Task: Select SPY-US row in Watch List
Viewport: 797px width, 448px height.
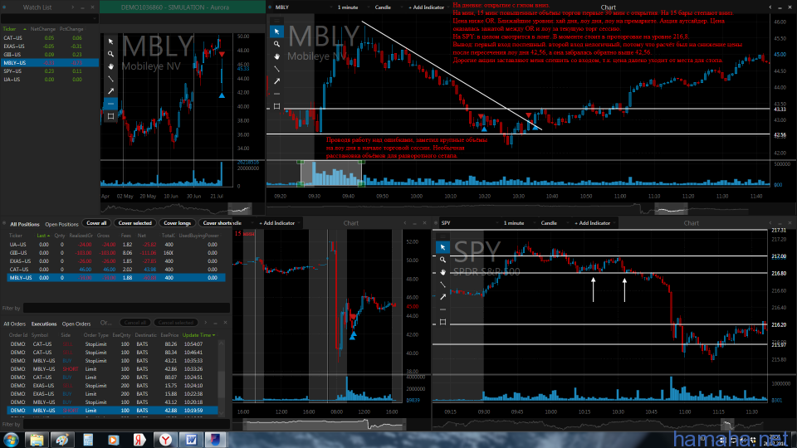Action: (50, 71)
